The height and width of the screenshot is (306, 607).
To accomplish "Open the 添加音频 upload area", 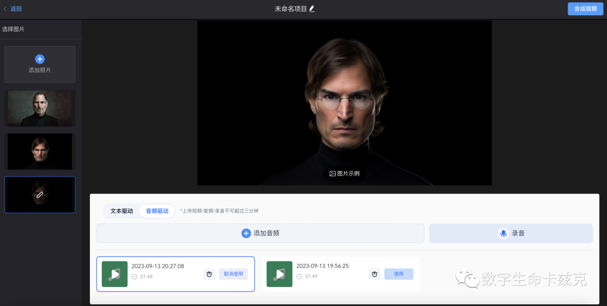I will (x=260, y=233).
